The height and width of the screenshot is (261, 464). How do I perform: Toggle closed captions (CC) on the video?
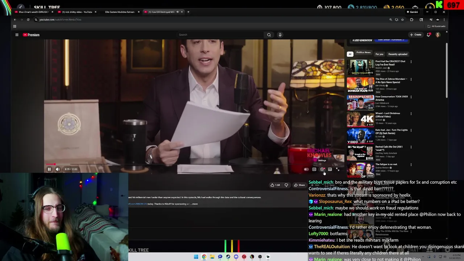point(314,169)
